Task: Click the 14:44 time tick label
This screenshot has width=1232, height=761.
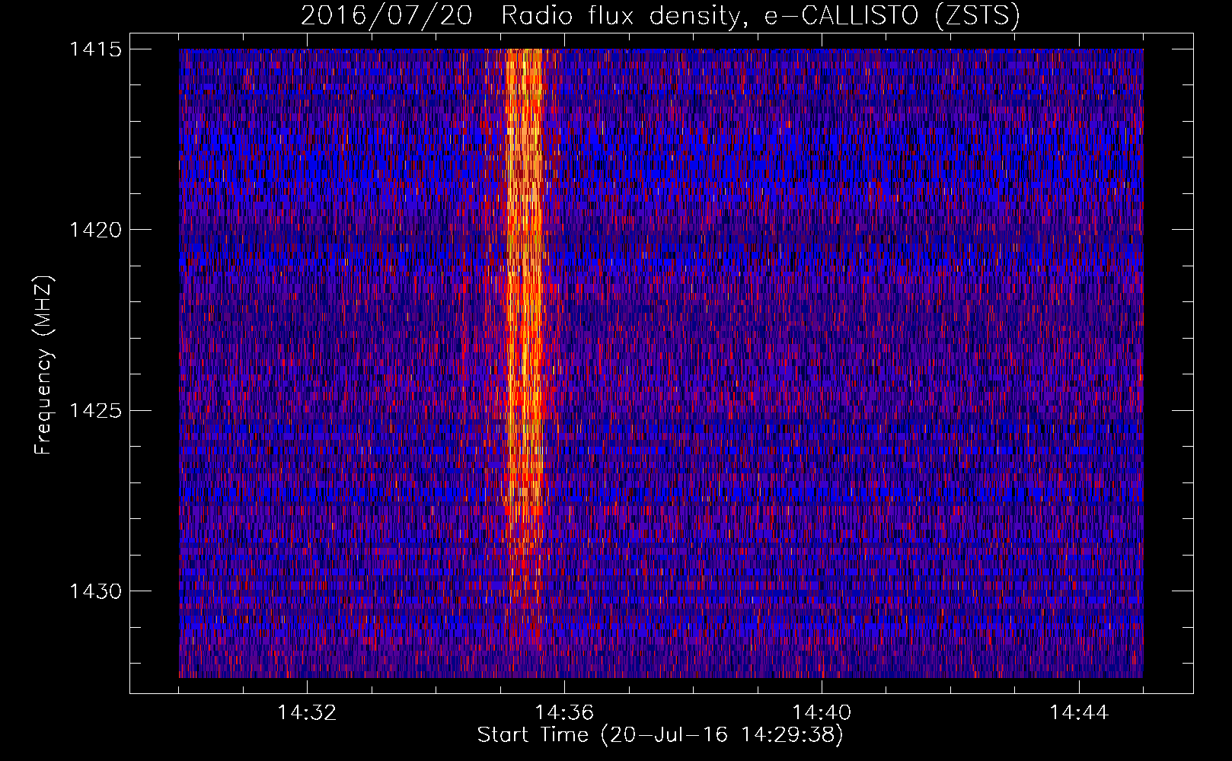Action: pyautogui.click(x=1079, y=713)
